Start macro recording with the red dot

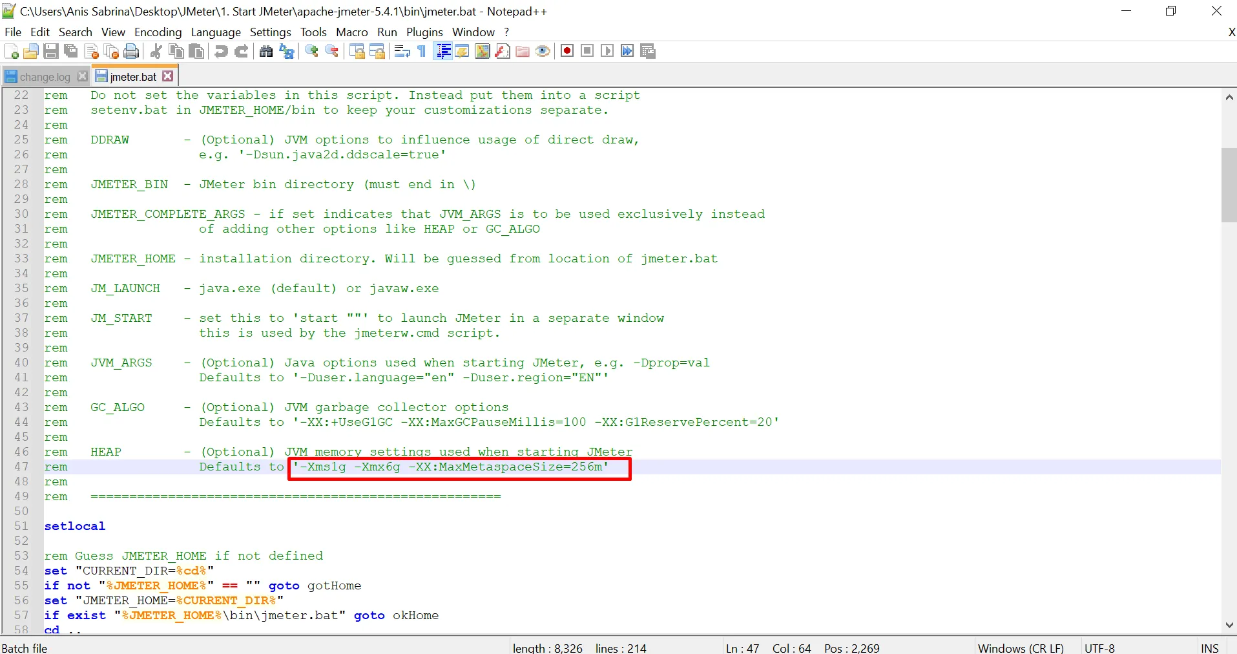567,51
